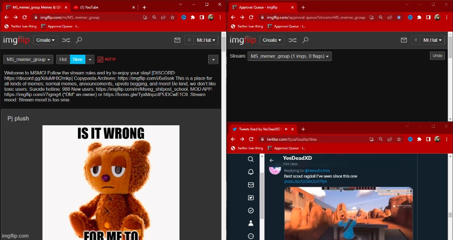Toggle the NSFW checkbox
Screen dimensions: 453x240
coord(100,59)
